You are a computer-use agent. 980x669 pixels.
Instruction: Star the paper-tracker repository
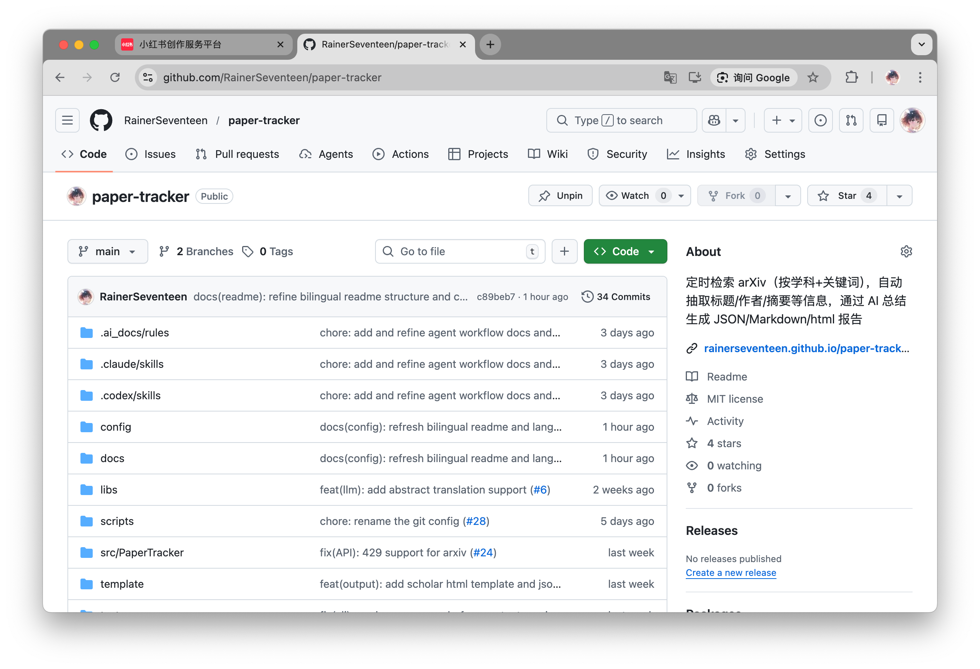pos(847,196)
